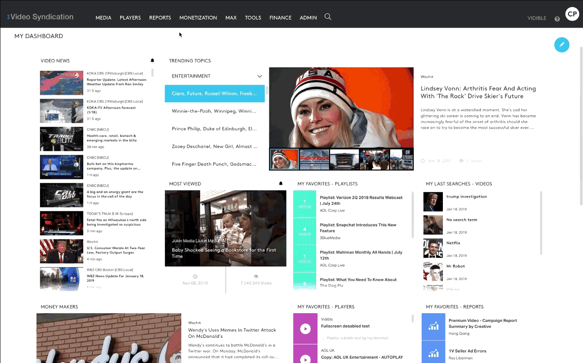
Task: Open the REPORTS menu
Action: click(x=160, y=18)
